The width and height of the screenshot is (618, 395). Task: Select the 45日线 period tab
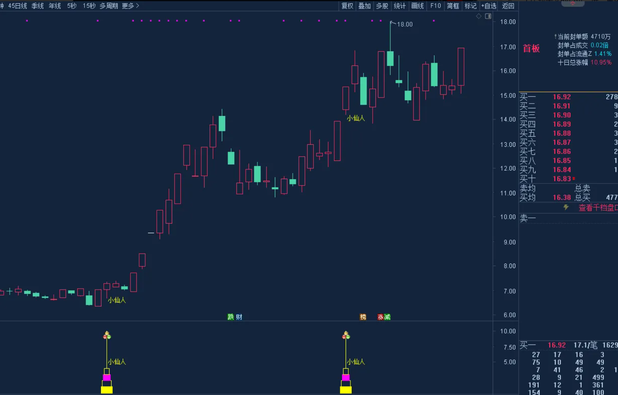[x=17, y=6]
